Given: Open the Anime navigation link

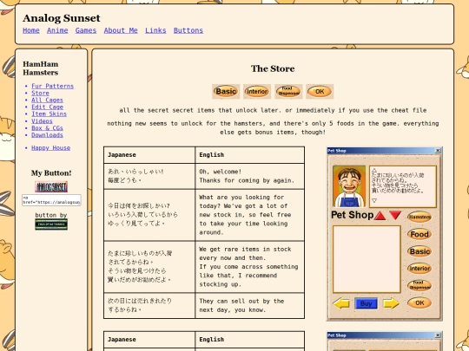Looking at the screenshot, I should [x=57, y=30].
